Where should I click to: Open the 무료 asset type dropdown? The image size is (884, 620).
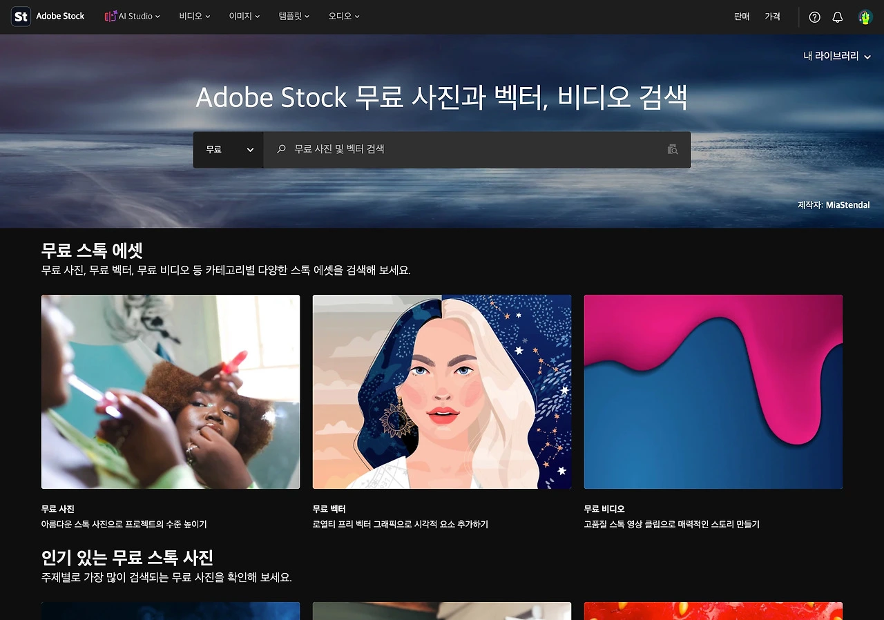[x=229, y=150]
